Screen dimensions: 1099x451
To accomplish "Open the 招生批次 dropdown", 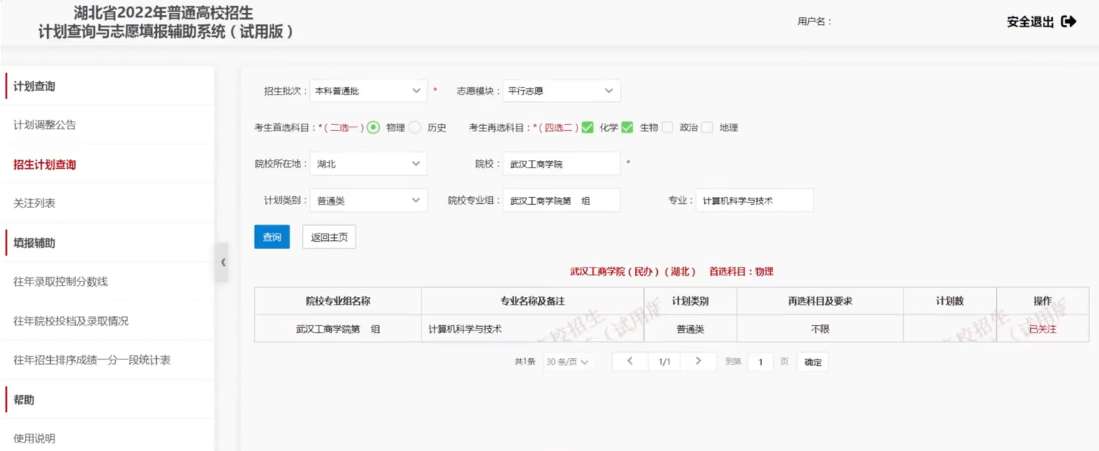I will 368,91.
